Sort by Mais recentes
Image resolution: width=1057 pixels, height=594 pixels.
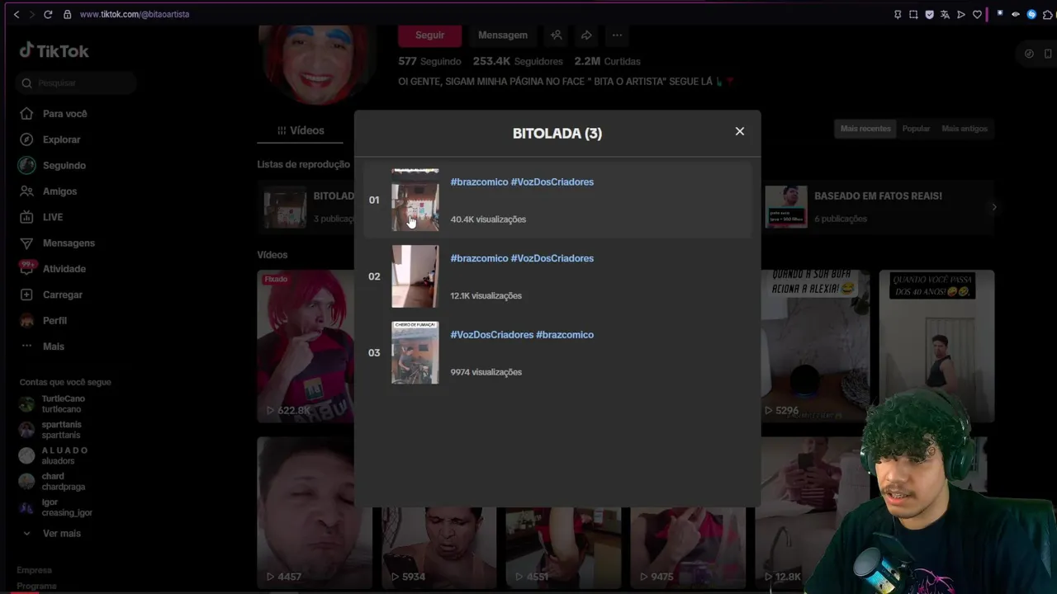pos(865,129)
